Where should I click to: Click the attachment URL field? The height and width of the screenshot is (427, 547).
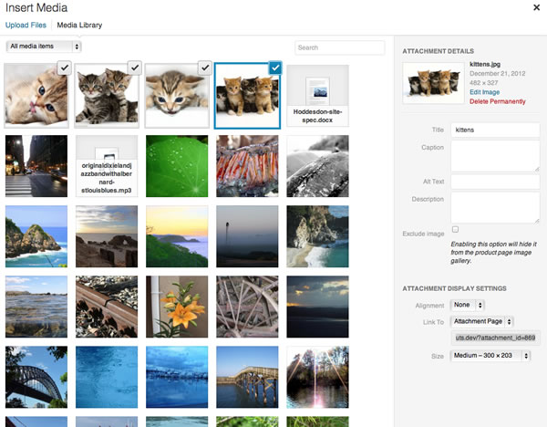pyautogui.click(x=495, y=338)
